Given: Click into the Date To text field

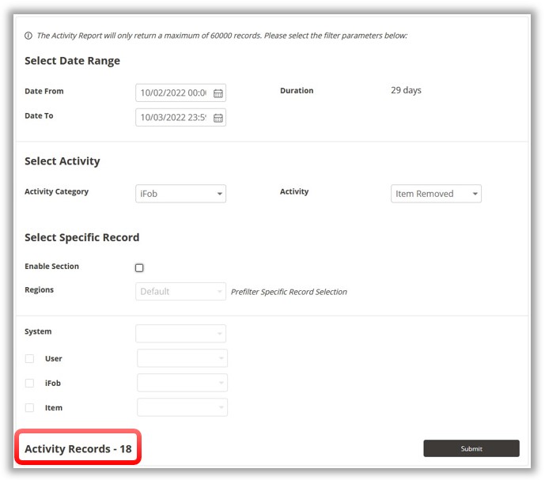Looking at the screenshot, I should pyautogui.click(x=173, y=118).
